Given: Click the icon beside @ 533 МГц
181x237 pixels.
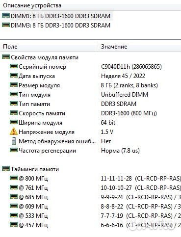Looking at the screenshot, I should click(x=14, y=215).
